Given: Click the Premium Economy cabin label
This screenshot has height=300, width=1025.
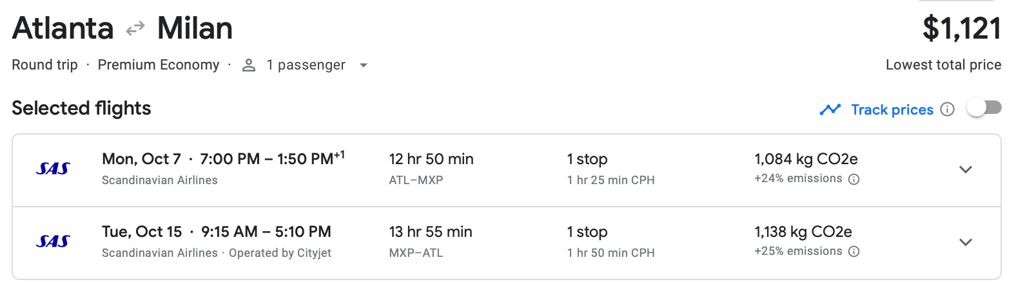Looking at the screenshot, I should [159, 65].
